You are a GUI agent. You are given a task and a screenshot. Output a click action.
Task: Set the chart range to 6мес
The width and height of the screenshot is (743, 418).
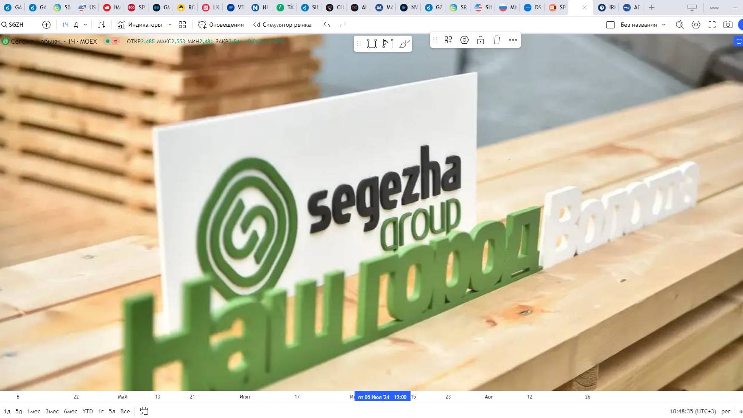pyautogui.click(x=71, y=411)
